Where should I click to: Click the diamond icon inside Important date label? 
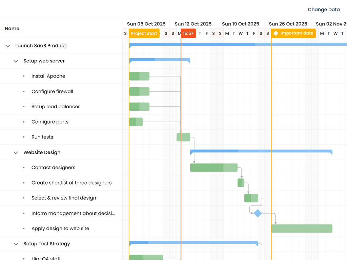pyautogui.click(x=276, y=33)
